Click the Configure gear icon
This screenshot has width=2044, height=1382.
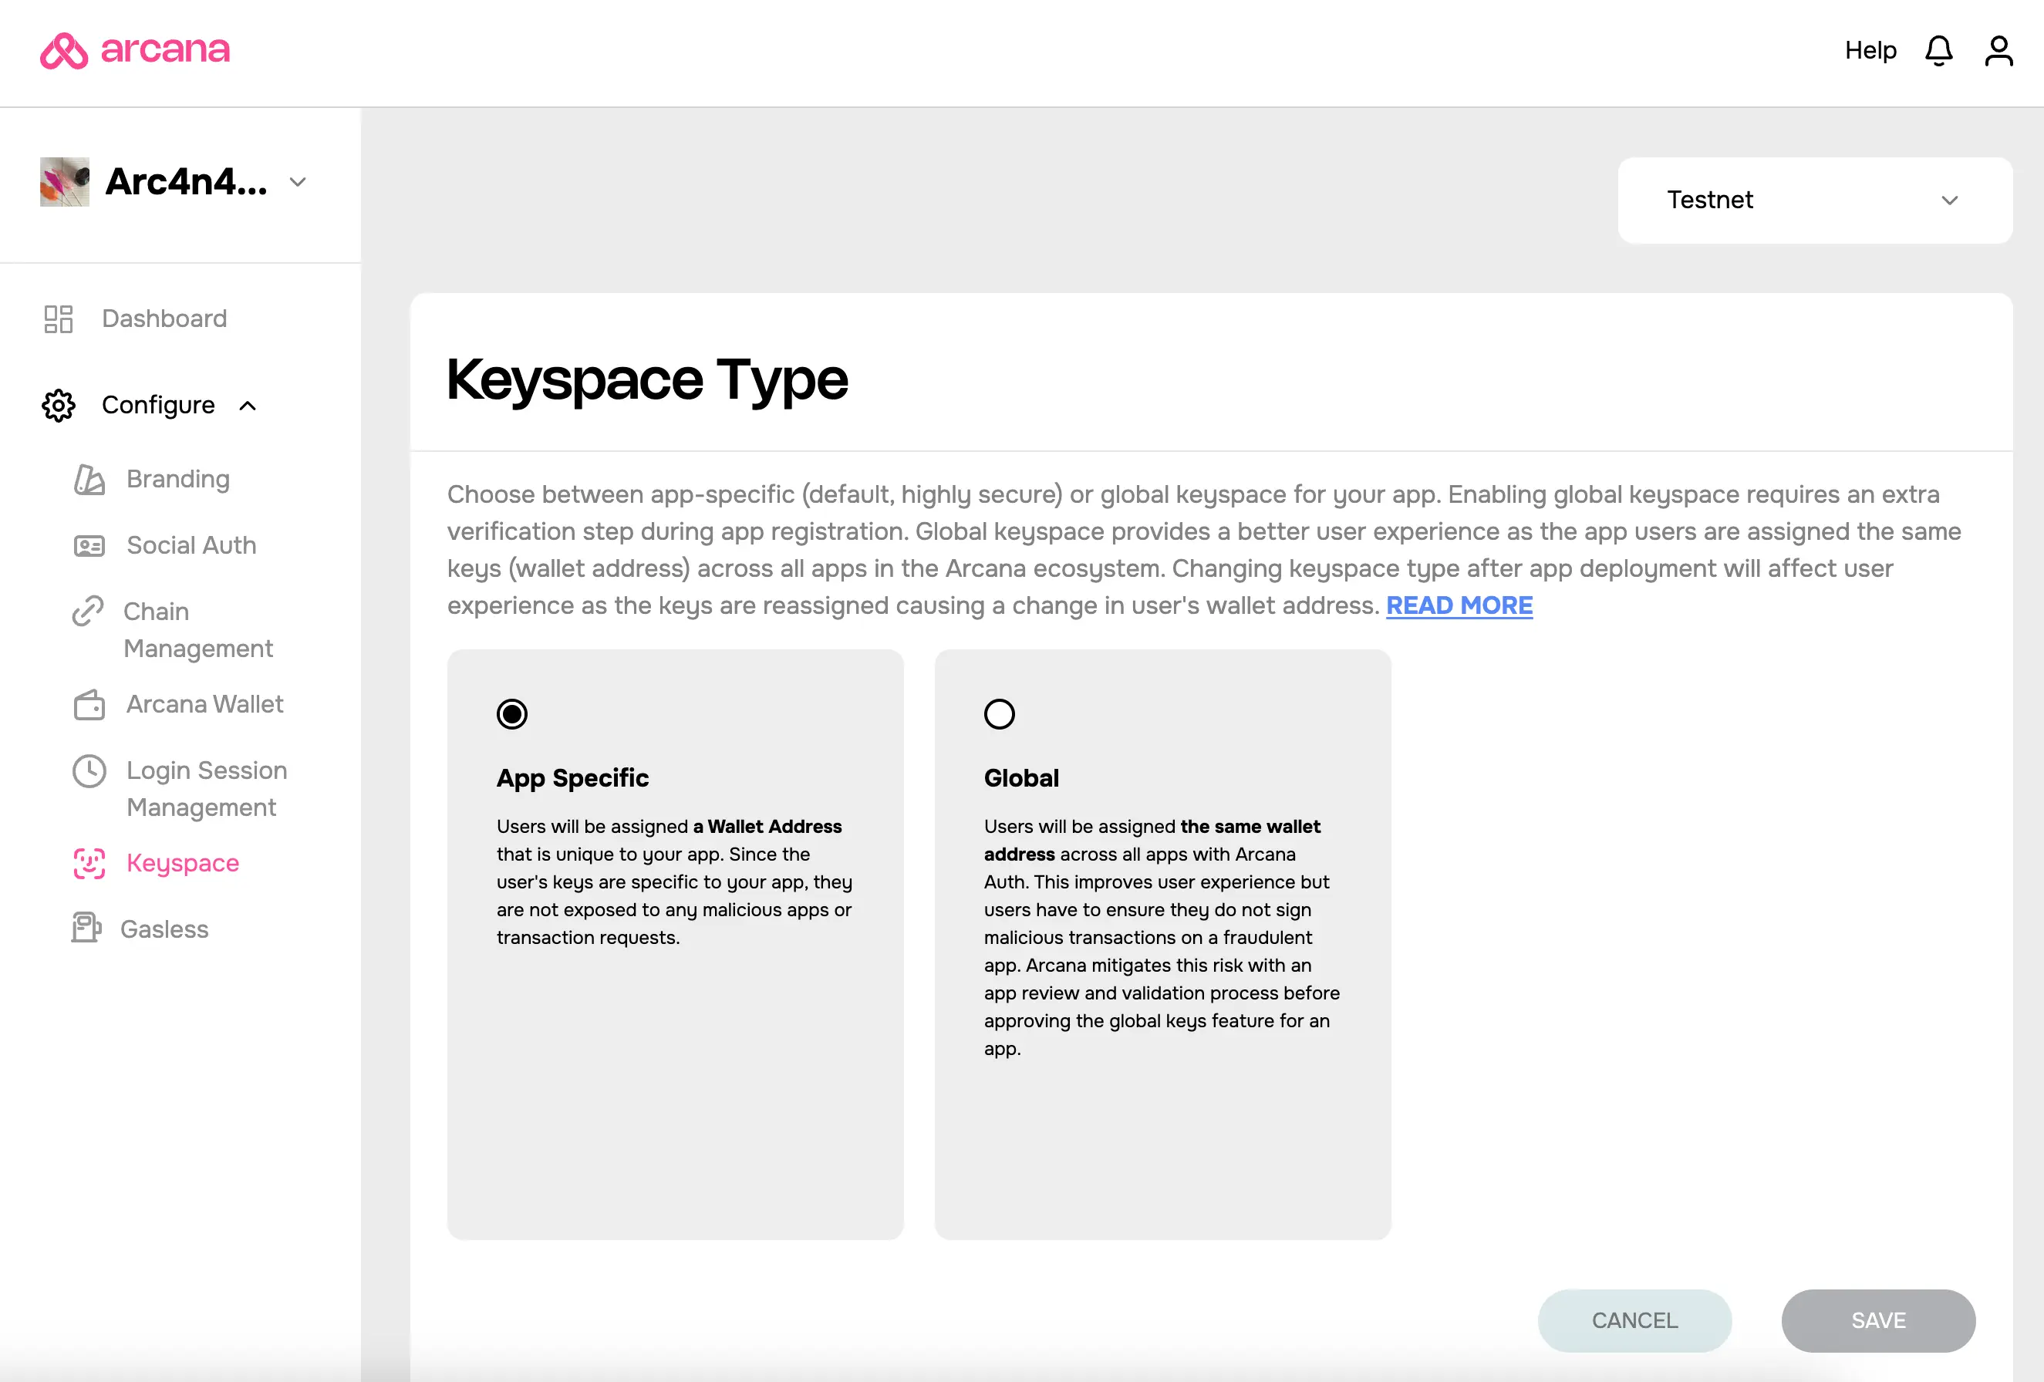59,406
